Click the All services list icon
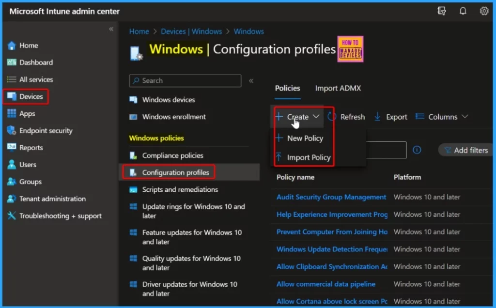The width and height of the screenshot is (496, 308). (12, 79)
